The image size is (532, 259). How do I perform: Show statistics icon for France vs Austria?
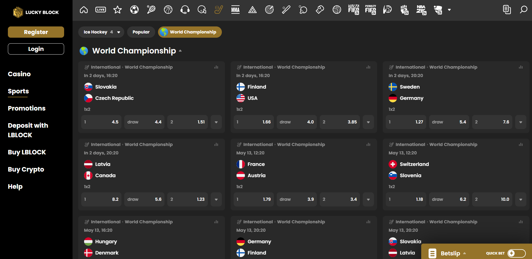[368, 145]
